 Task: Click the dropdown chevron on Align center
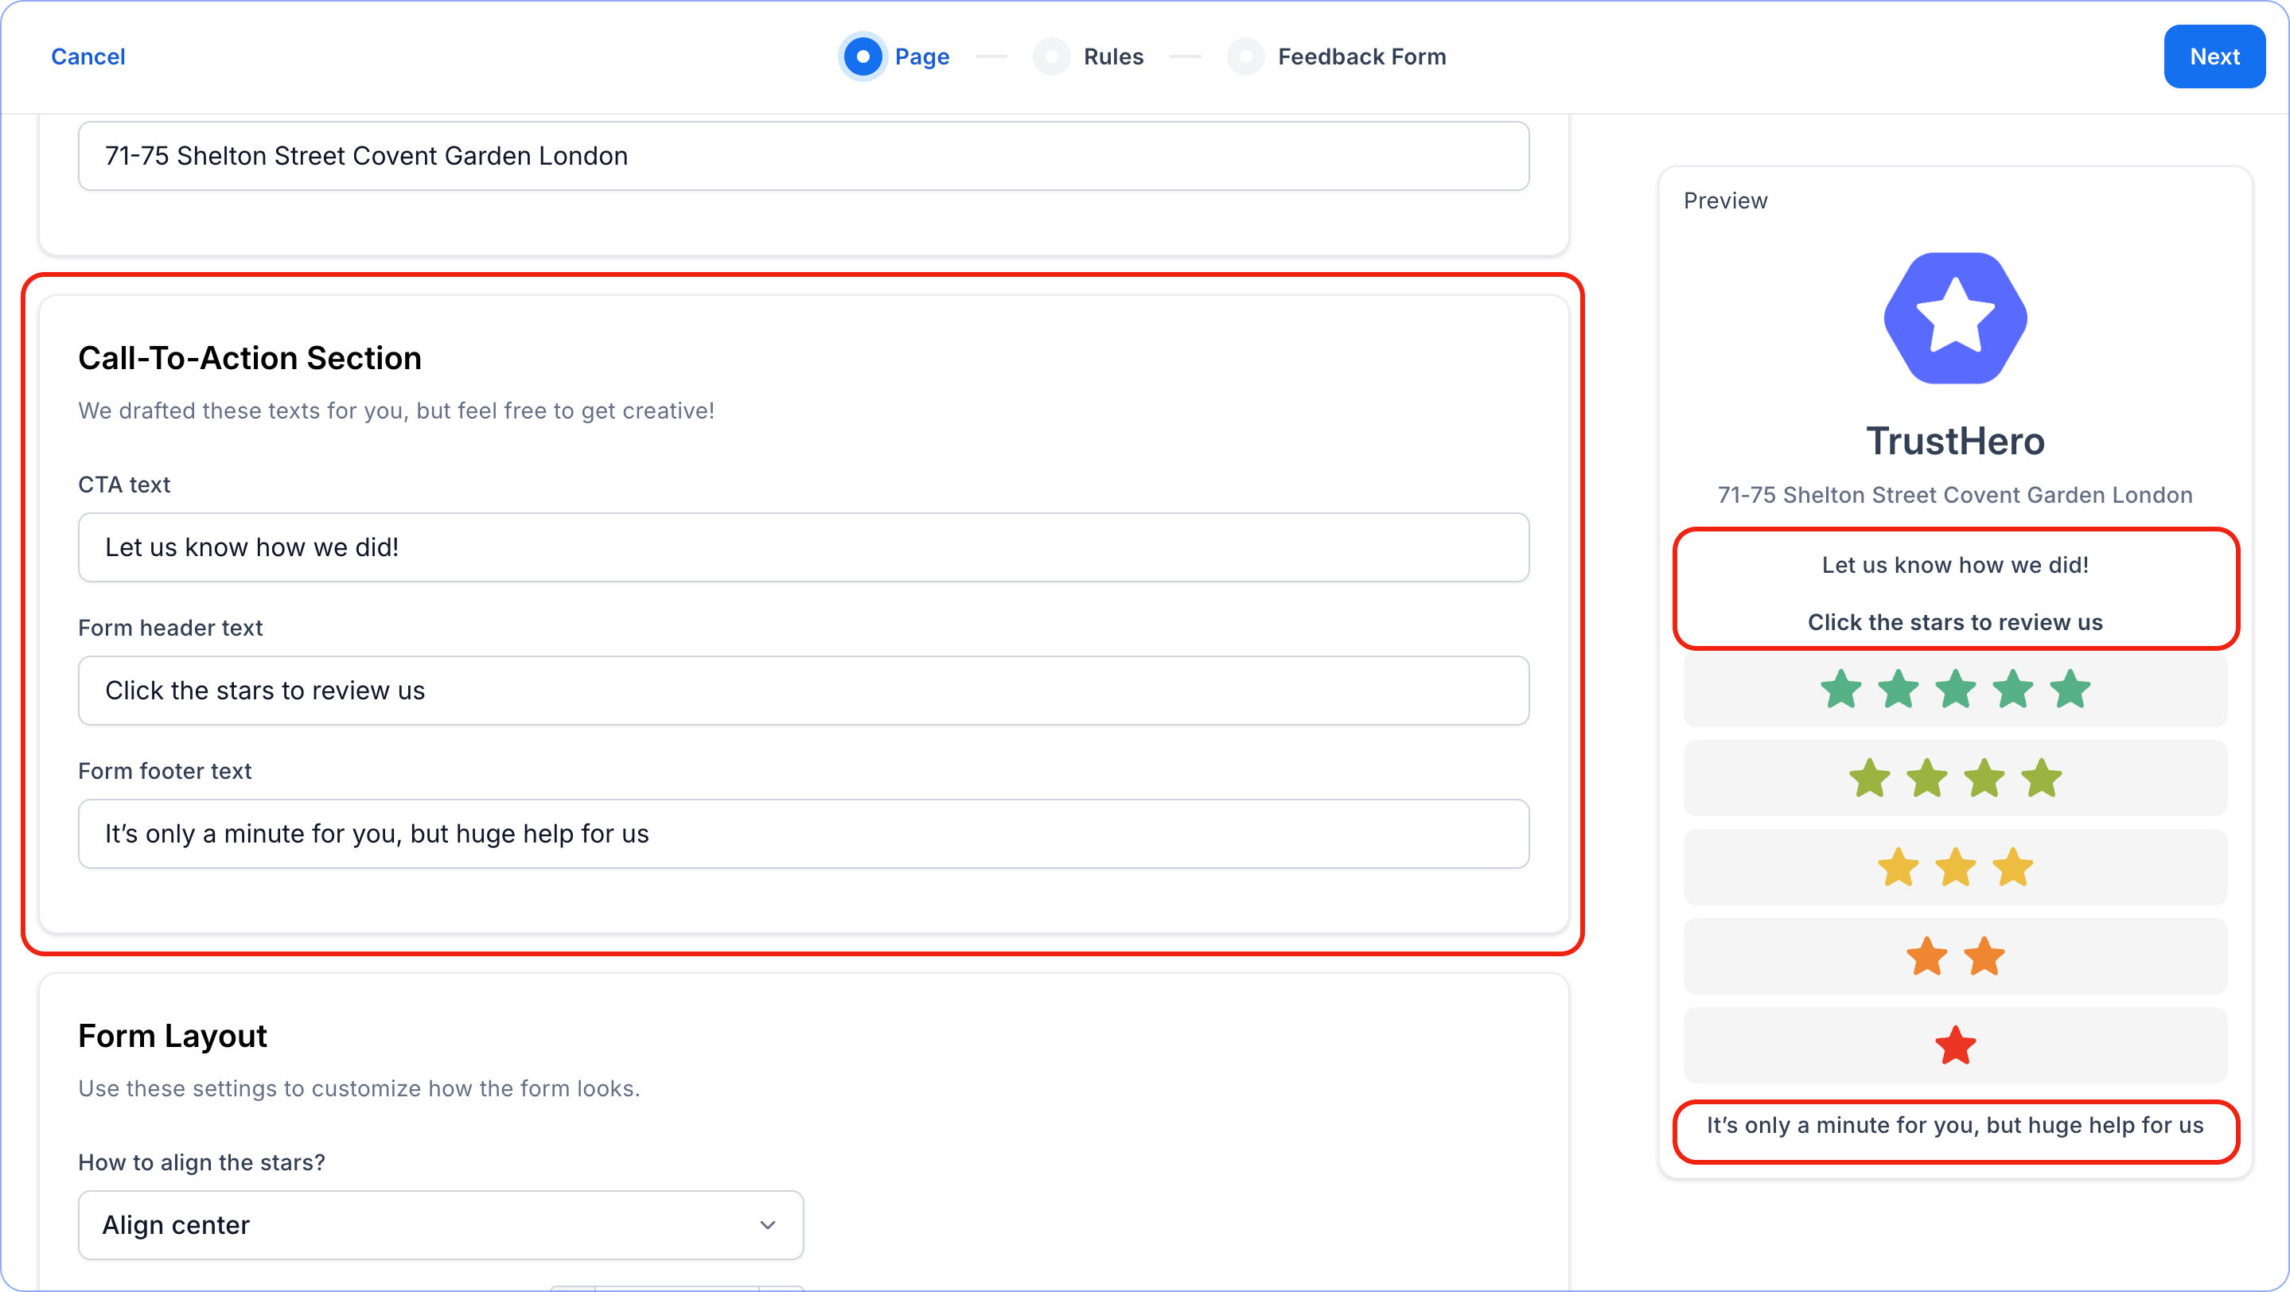767,1225
